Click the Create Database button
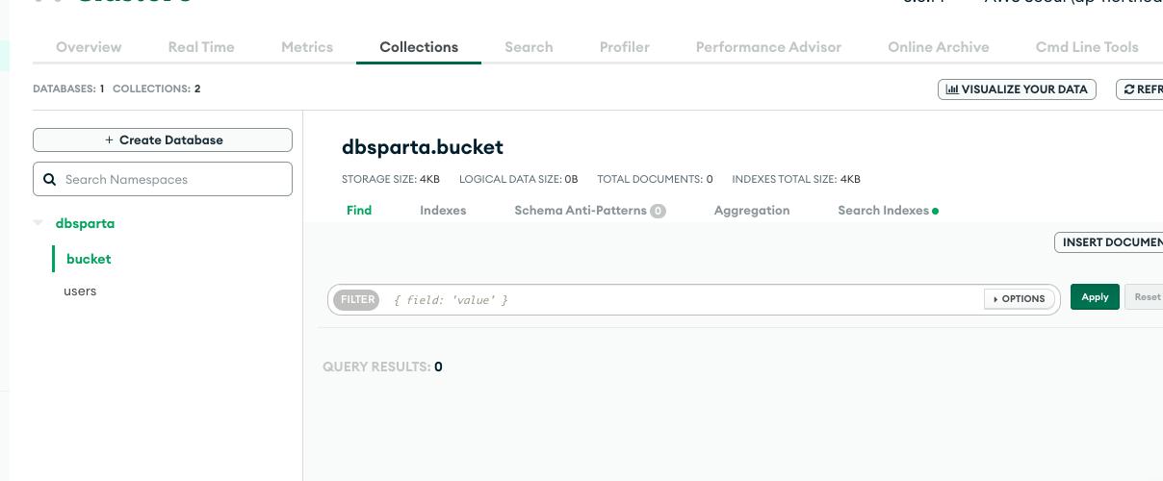The height and width of the screenshot is (481, 1163). tap(163, 139)
